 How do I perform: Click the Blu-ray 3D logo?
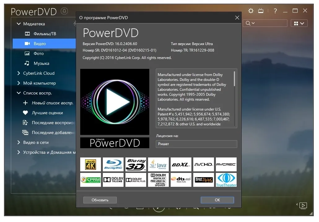point(136,165)
